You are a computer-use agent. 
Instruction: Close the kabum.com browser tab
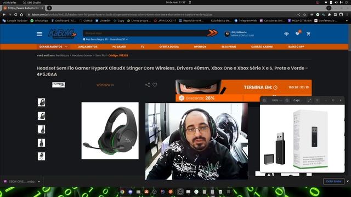click(x=42, y=8)
